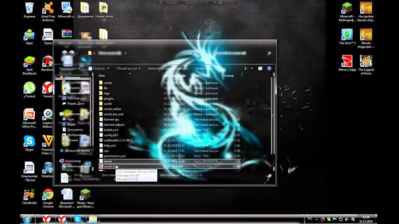Click the search magnifier icon in Explorer
399x224 pixels.
[269, 53]
